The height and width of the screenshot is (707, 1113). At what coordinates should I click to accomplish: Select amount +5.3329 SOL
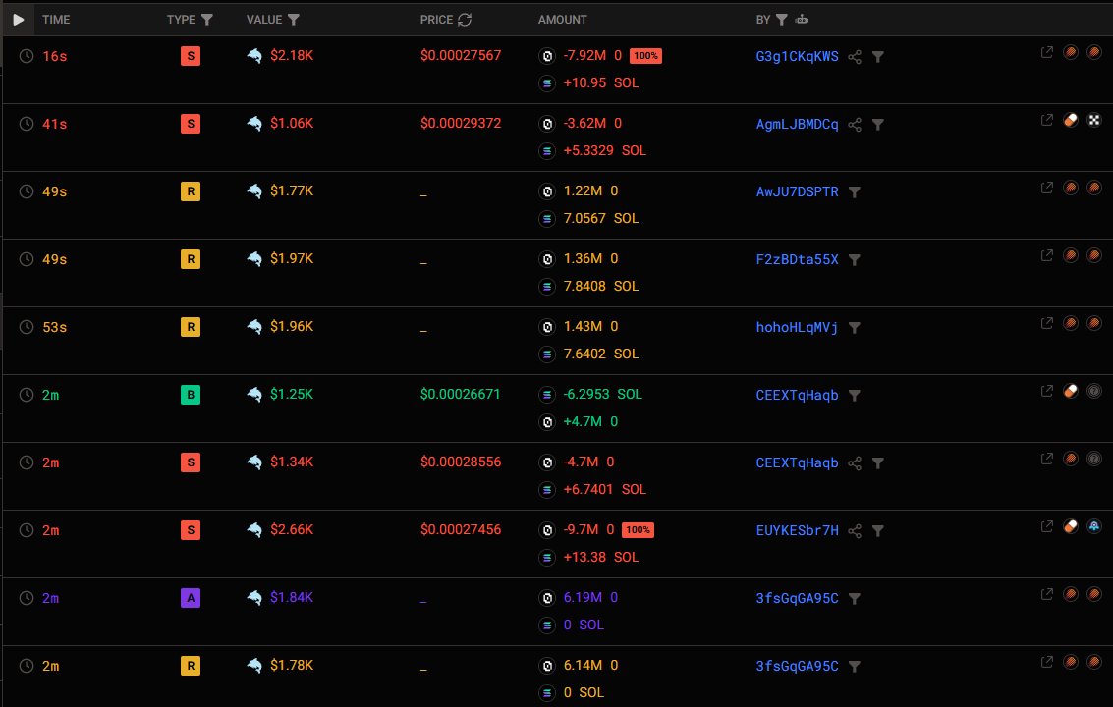[x=605, y=150]
